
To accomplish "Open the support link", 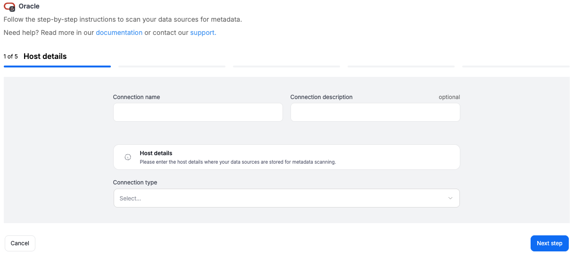I will coord(203,33).
